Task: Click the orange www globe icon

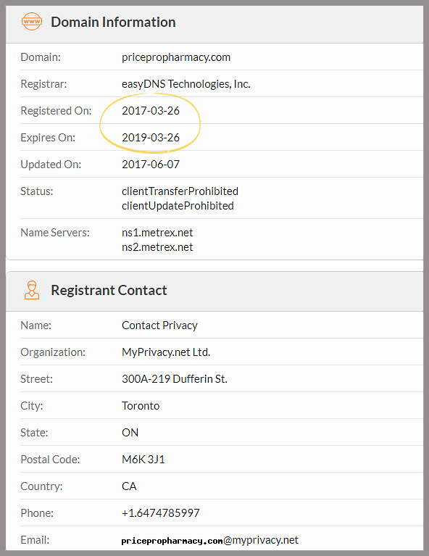Action: (x=32, y=22)
